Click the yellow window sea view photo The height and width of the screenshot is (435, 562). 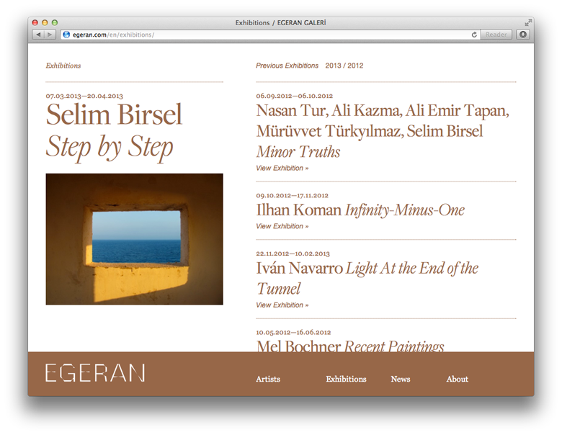(x=134, y=238)
